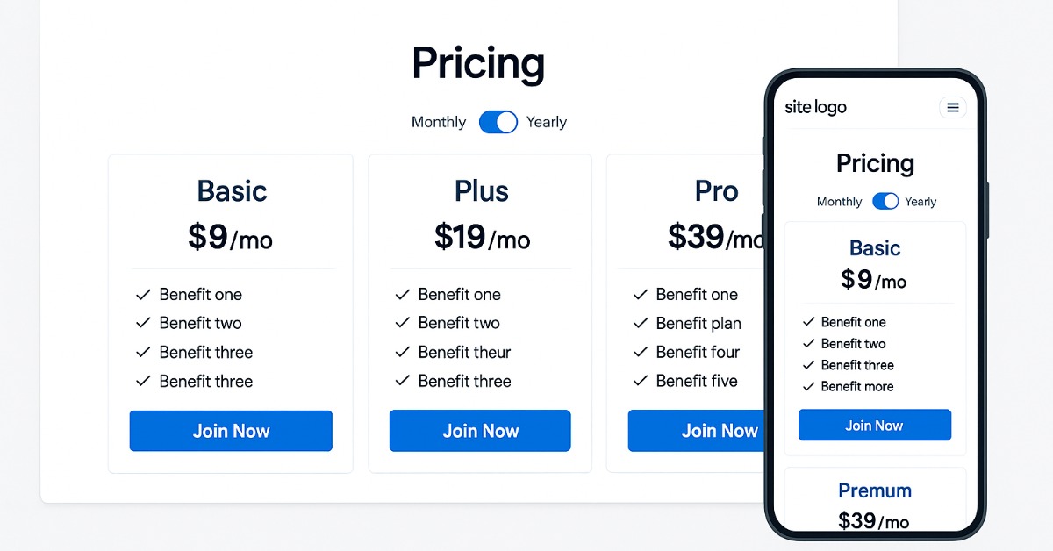Click the Pro plan's Benefit plan checkmark

[x=641, y=323]
